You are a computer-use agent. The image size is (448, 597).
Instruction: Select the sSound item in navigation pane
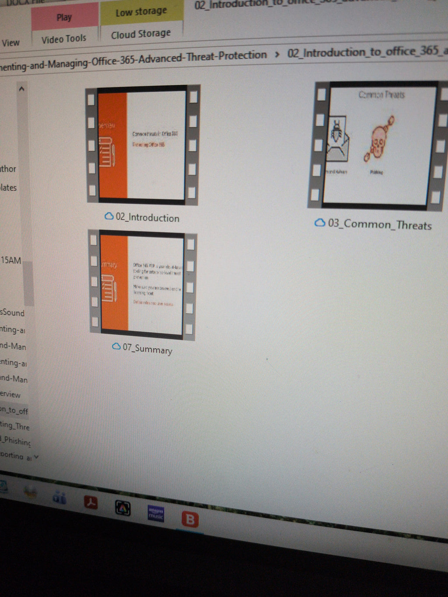tap(12, 313)
